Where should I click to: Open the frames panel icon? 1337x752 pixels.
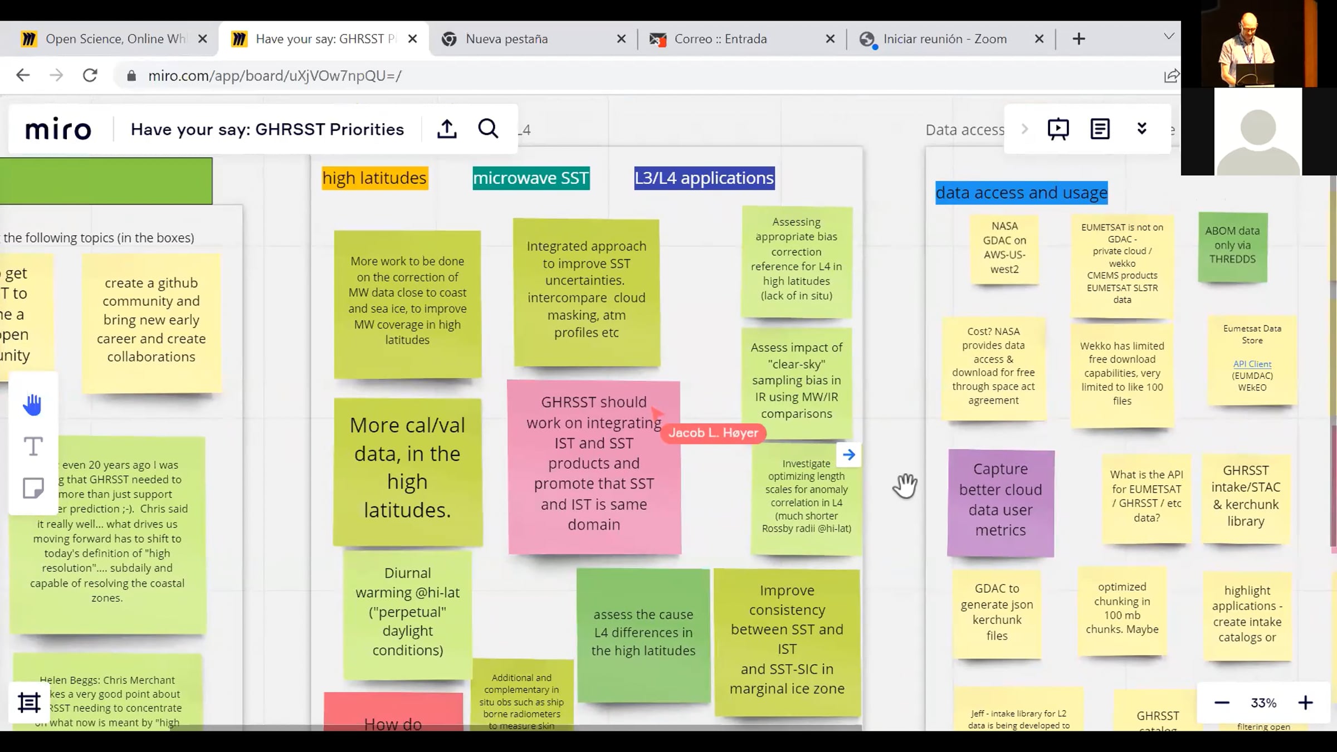pyautogui.click(x=29, y=702)
